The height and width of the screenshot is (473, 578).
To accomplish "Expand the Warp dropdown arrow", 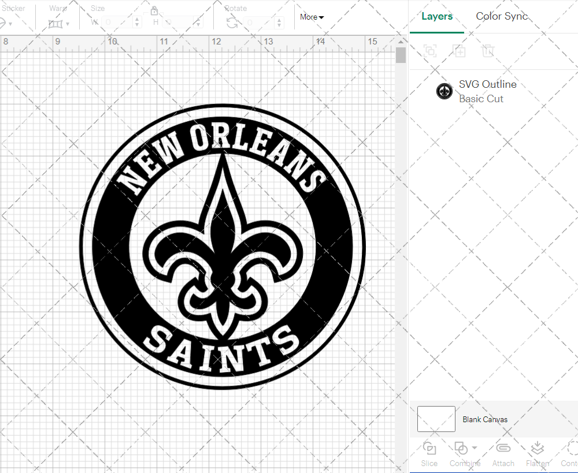I will coord(68,24).
